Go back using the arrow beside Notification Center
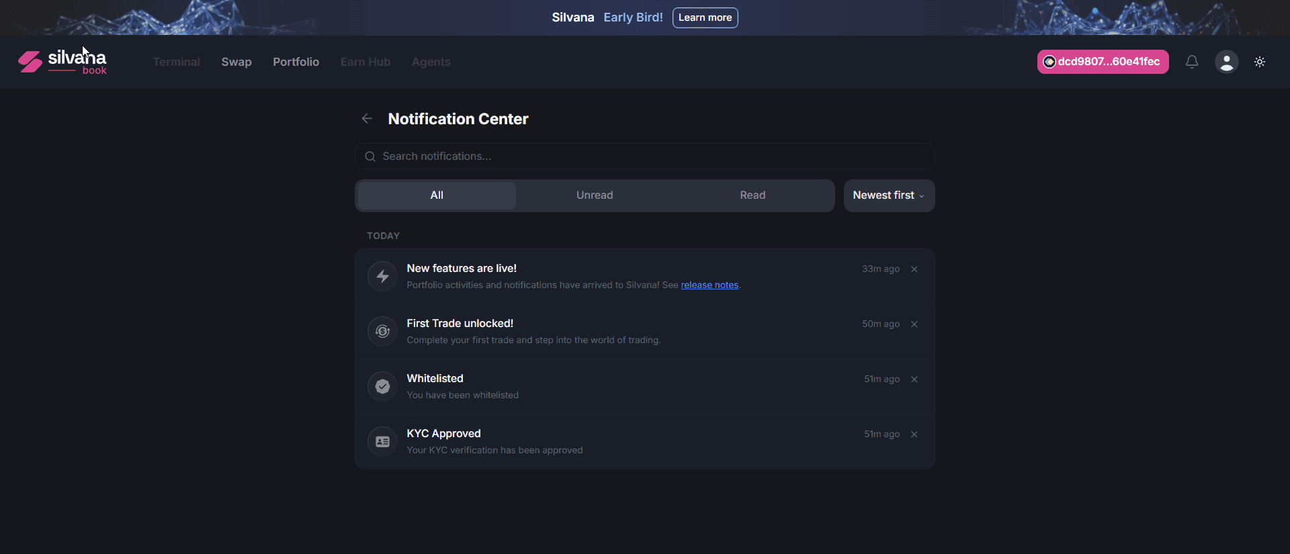The image size is (1290, 554). [x=367, y=119]
